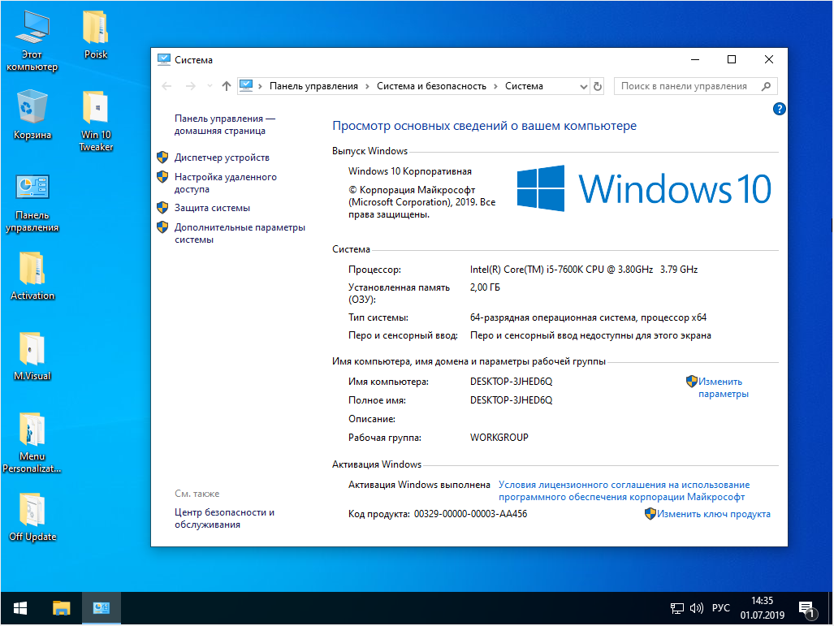Viewport: 834px width, 626px height.
Task: Select the 'Панель управления' desktop icon
Action: pos(32,204)
